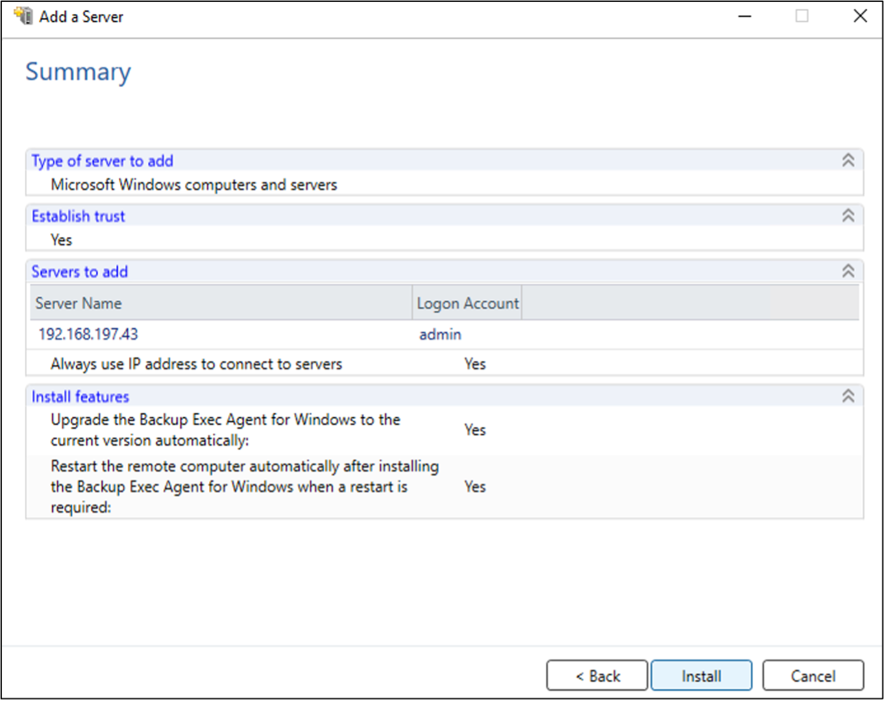This screenshot has height=702, width=886.
Task: Sort by the Server Name column header
Action: (221, 303)
